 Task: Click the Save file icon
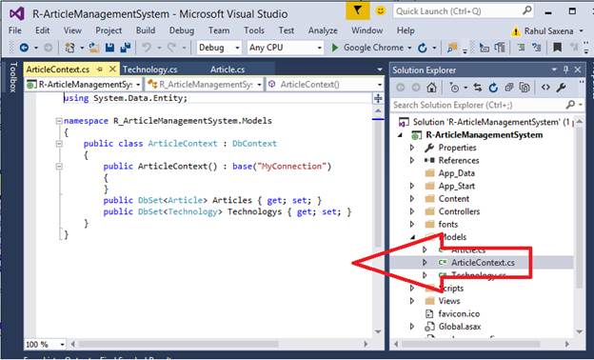(x=109, y=48)
